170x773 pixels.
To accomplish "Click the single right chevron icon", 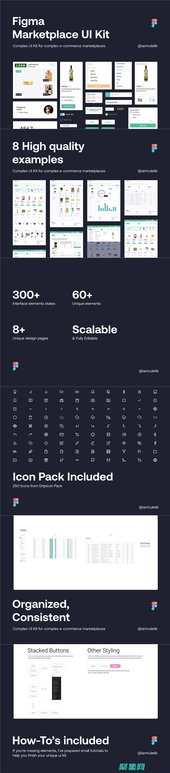I will pos(61,409).
